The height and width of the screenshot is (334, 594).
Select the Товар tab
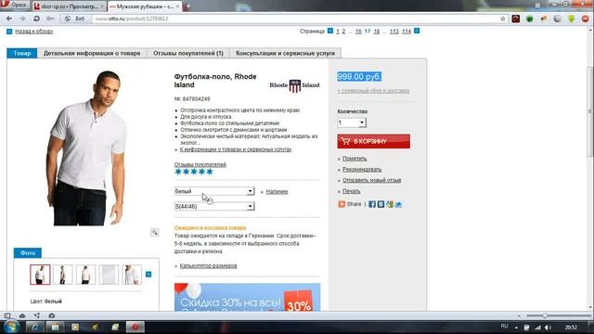tap(22, 54)
